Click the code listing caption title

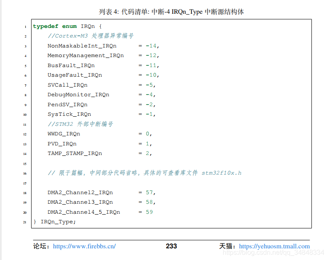pyautogui.click(x=171, y=12)
